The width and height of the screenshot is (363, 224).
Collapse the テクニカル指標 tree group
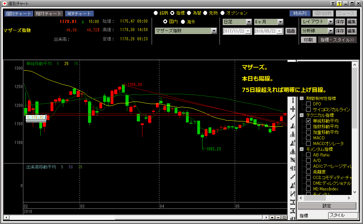click(x=301, y=115)
